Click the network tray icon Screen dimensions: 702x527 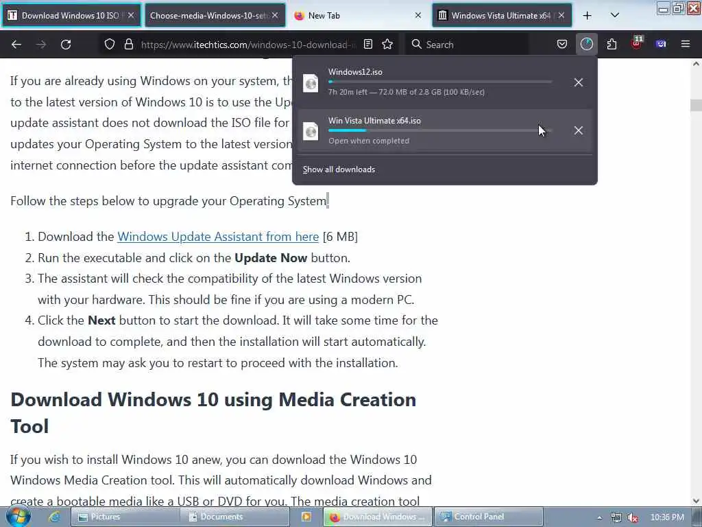[616, 517]
